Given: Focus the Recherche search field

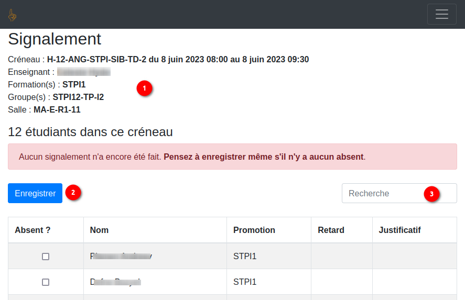Looking at the screenshot, I should click(399, 193).
